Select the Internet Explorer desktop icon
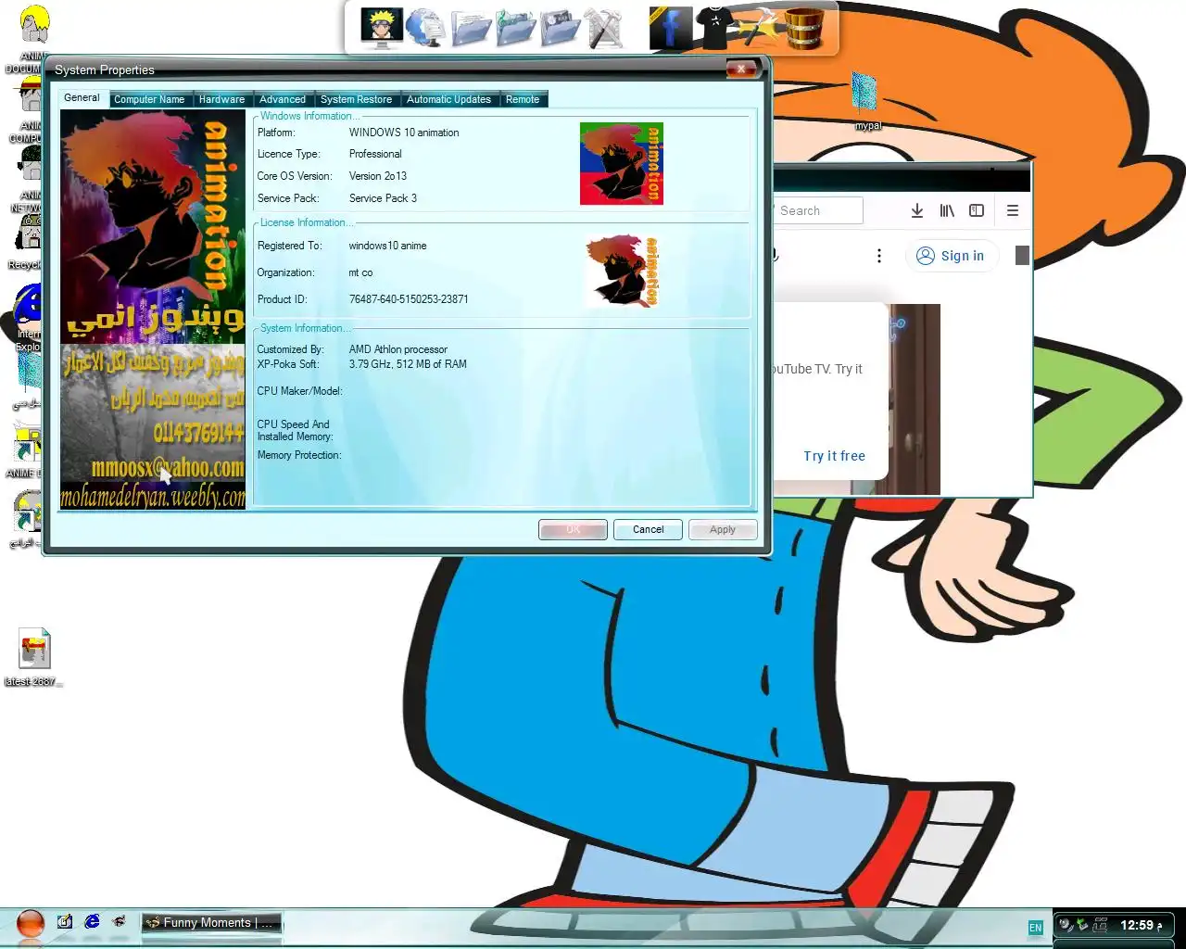Screen dimensions: 1186x949 (x=28, y=315)
